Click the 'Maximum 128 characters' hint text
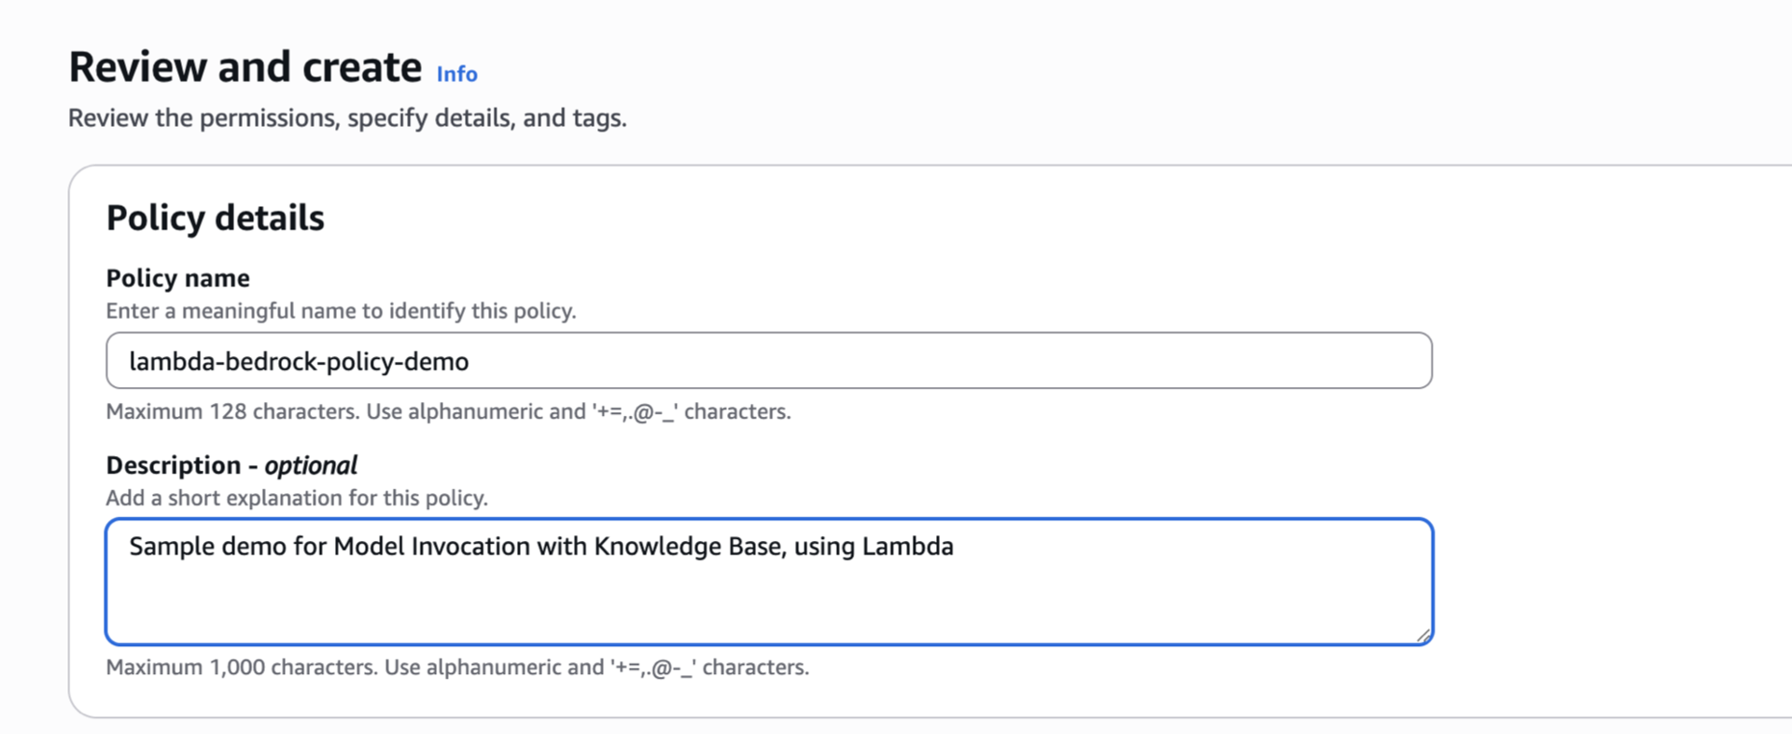 point(448,411)
